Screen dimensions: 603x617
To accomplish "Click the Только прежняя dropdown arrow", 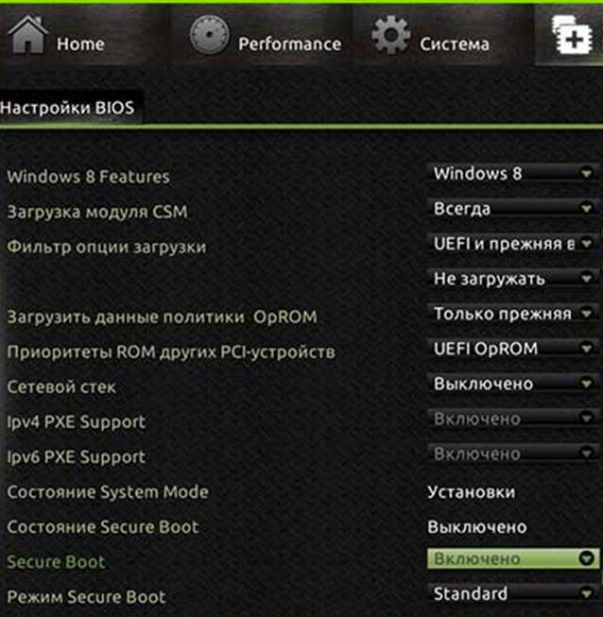I will coord(587,314).
